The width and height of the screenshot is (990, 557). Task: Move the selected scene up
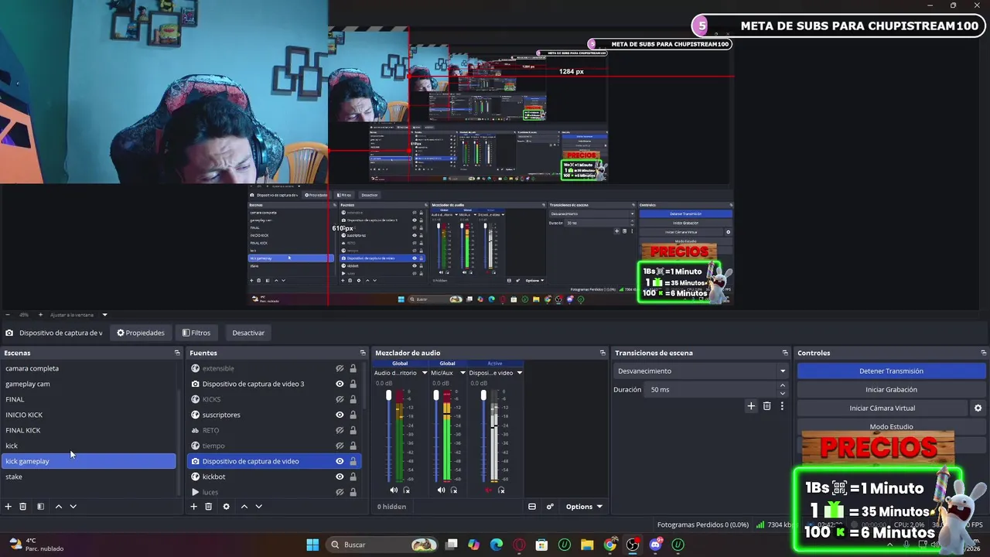pyautogui.click(x=58, y=507)
